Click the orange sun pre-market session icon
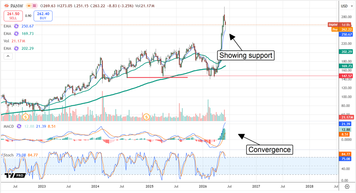356x193 pixels. coord(29,6)
